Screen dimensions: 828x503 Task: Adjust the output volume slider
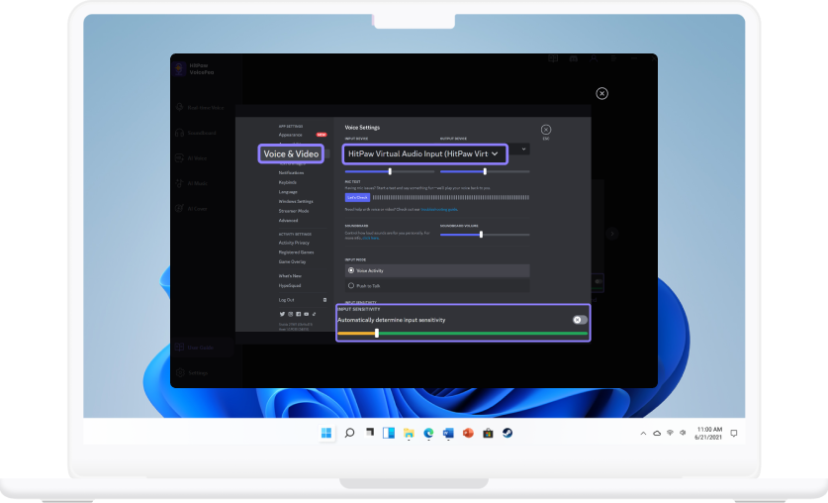(x=485, y=171)
